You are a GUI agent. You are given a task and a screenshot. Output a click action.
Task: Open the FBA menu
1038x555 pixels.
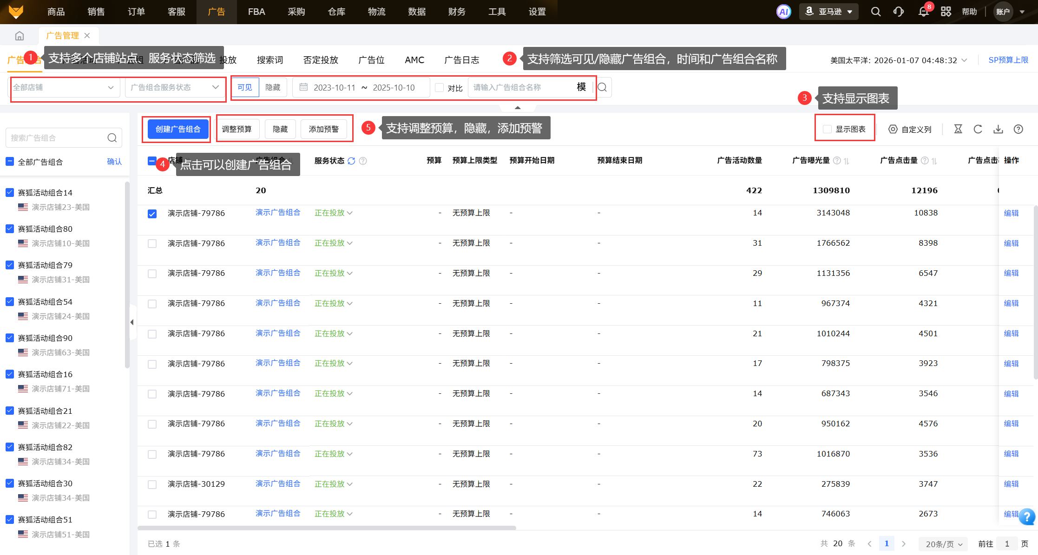[256, 12]
